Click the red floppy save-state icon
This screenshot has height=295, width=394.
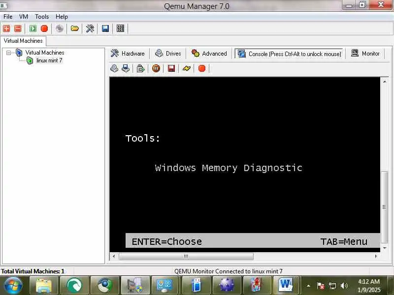(171, 68)
